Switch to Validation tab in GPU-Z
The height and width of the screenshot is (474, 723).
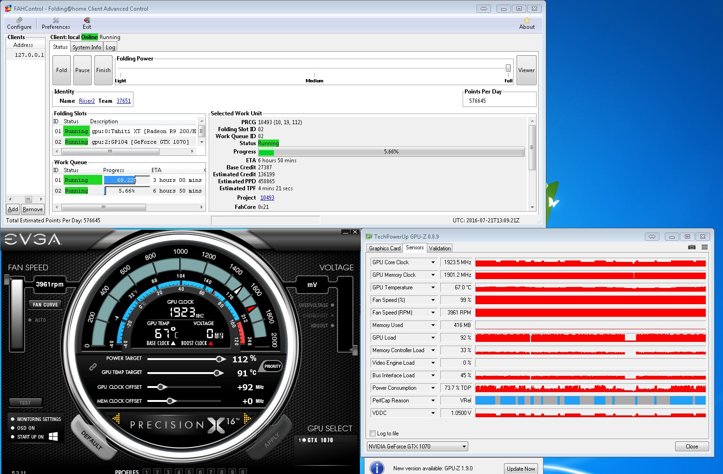[440, 248]
